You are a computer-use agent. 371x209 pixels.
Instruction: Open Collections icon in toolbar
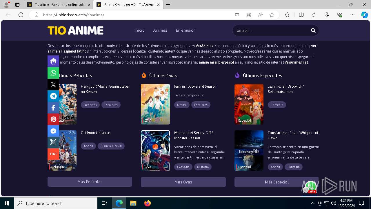coord(327,15)
